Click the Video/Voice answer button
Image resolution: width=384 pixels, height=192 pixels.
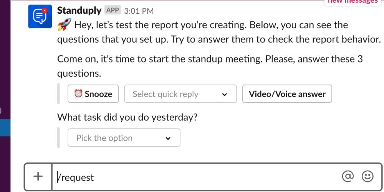(287, 94)
